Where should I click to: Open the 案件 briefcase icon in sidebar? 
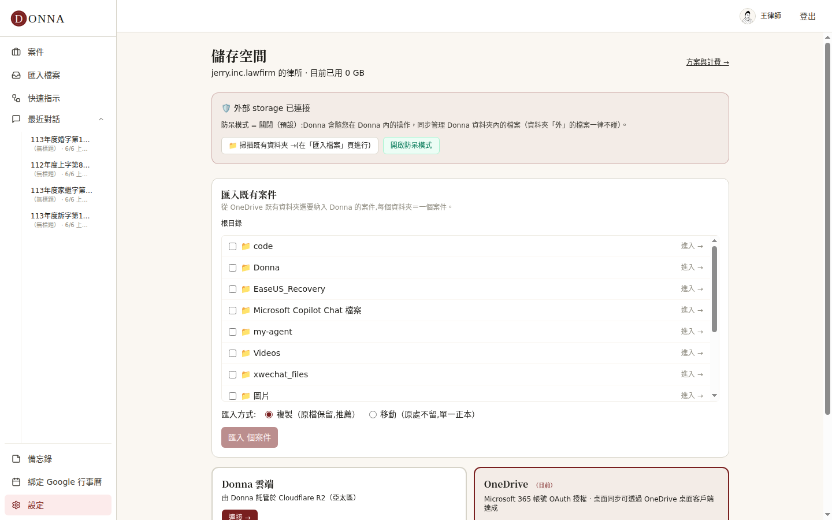point(16,52)
